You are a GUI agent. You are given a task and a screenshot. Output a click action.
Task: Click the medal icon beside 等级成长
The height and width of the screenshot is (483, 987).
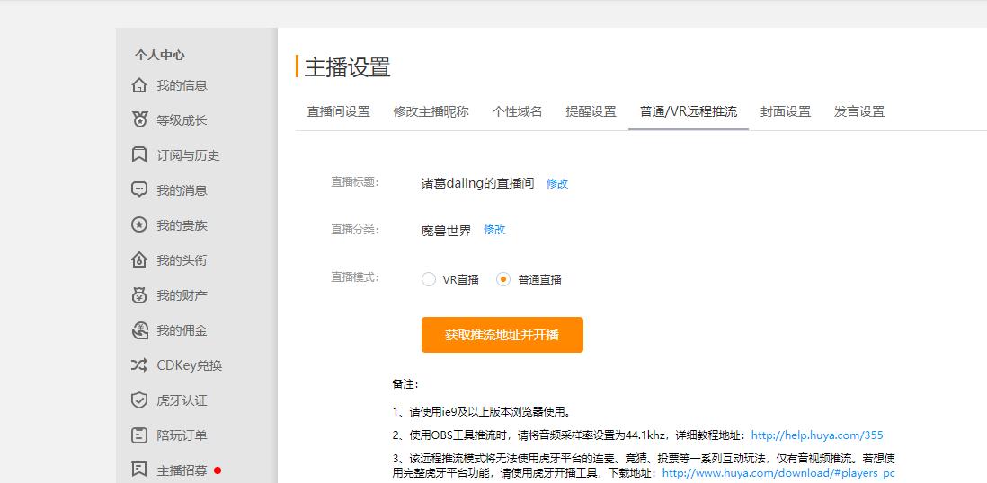pos(139,120)
